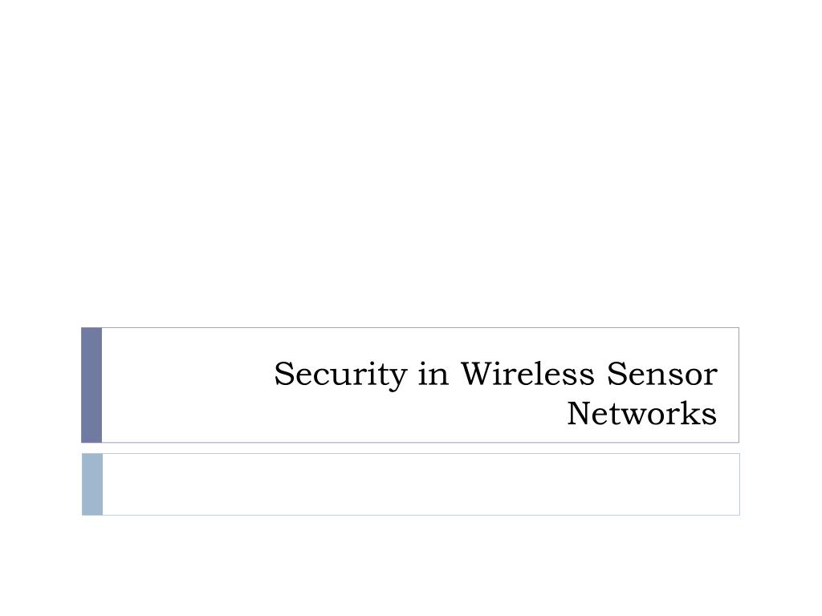
Task: Click the capital "S" starting "Sensor"
Action: tap(617, 374)
